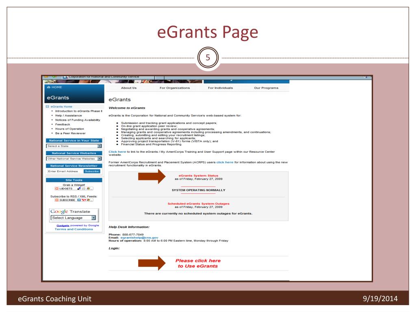This screenshot has width=416, height=312.
Task: Open the For Individuals menu
Action: 220,88
